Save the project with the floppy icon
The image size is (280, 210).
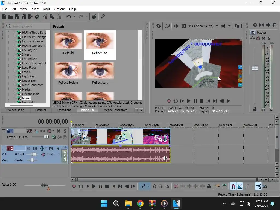[17, 17]
